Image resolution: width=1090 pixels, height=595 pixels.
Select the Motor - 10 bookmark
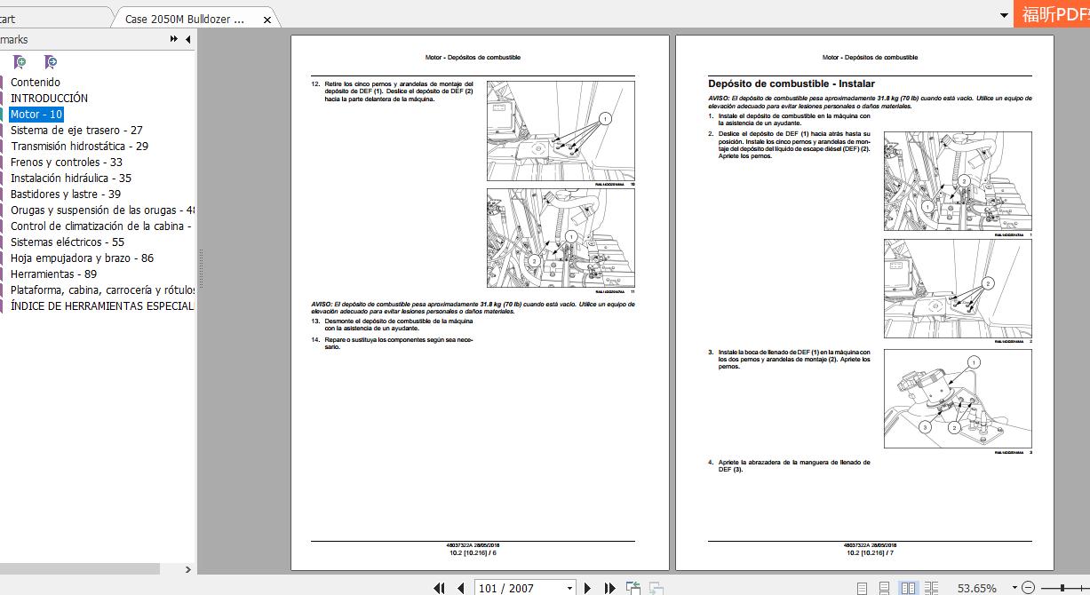pyautogui.click(x=36, y=115)
